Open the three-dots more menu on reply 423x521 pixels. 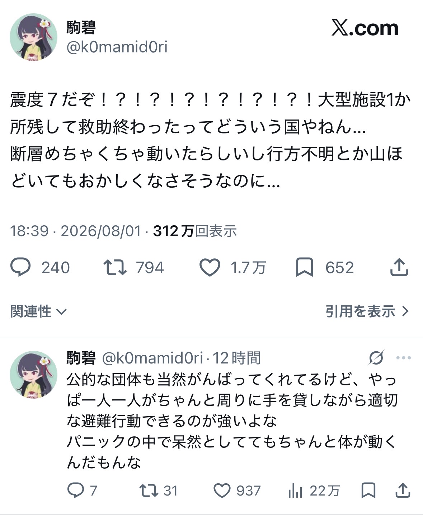pyautogui.click(x=403, y=358)
